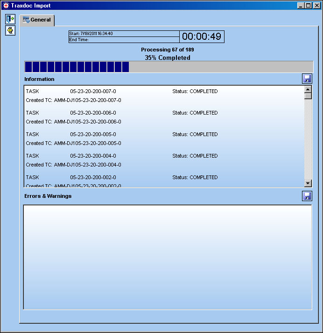This screenshot has width=323, height=333.
Task: Click inside the Errors & Warnings box
Action: [168, 257]
